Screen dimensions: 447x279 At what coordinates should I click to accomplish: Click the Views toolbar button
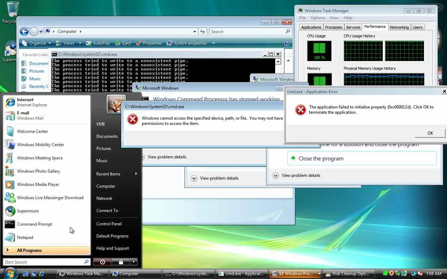coord(65,43)
